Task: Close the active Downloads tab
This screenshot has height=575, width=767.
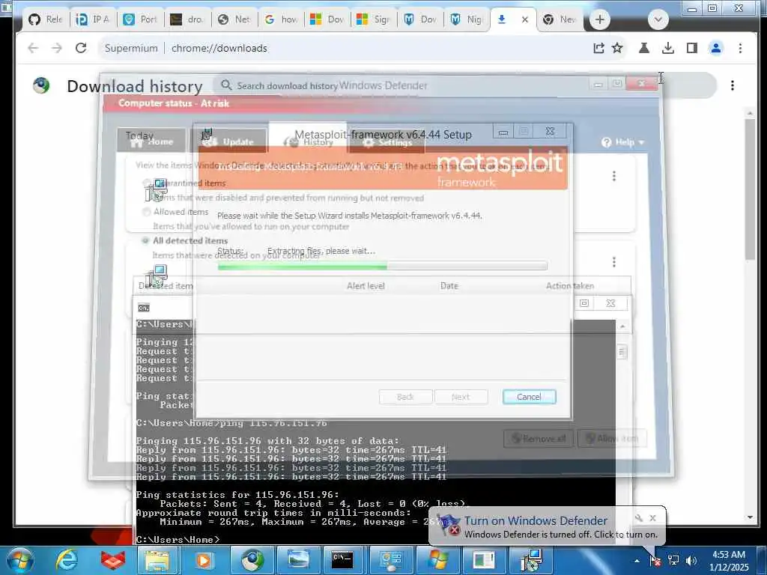Action: pos(525,19)
